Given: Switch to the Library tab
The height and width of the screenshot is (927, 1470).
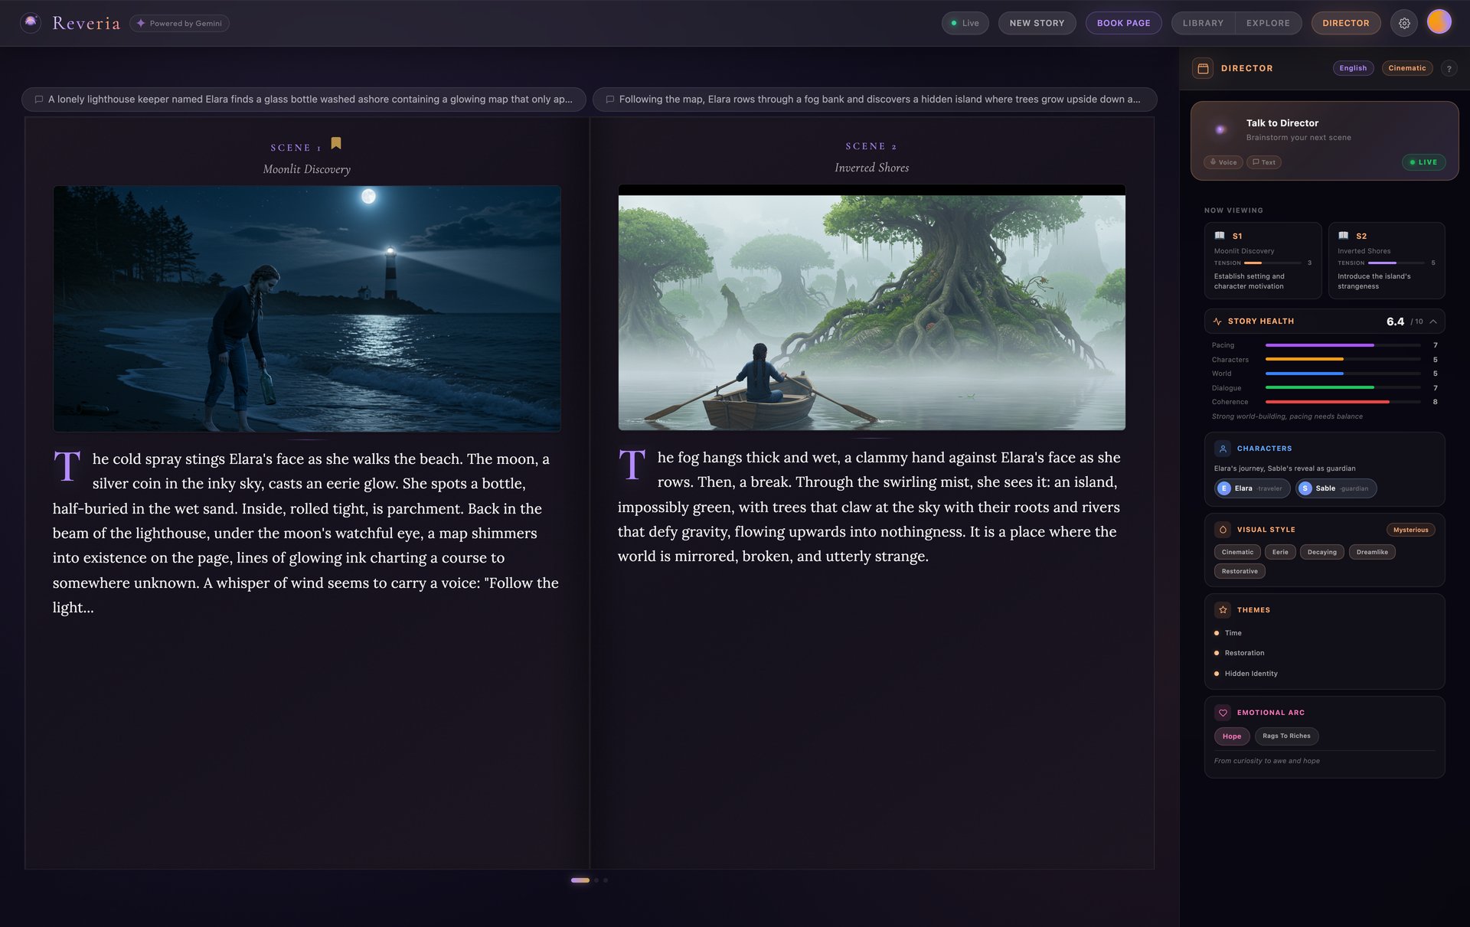Looking at the screenshot, I should pyautogui.click(x=1203, y=23).
